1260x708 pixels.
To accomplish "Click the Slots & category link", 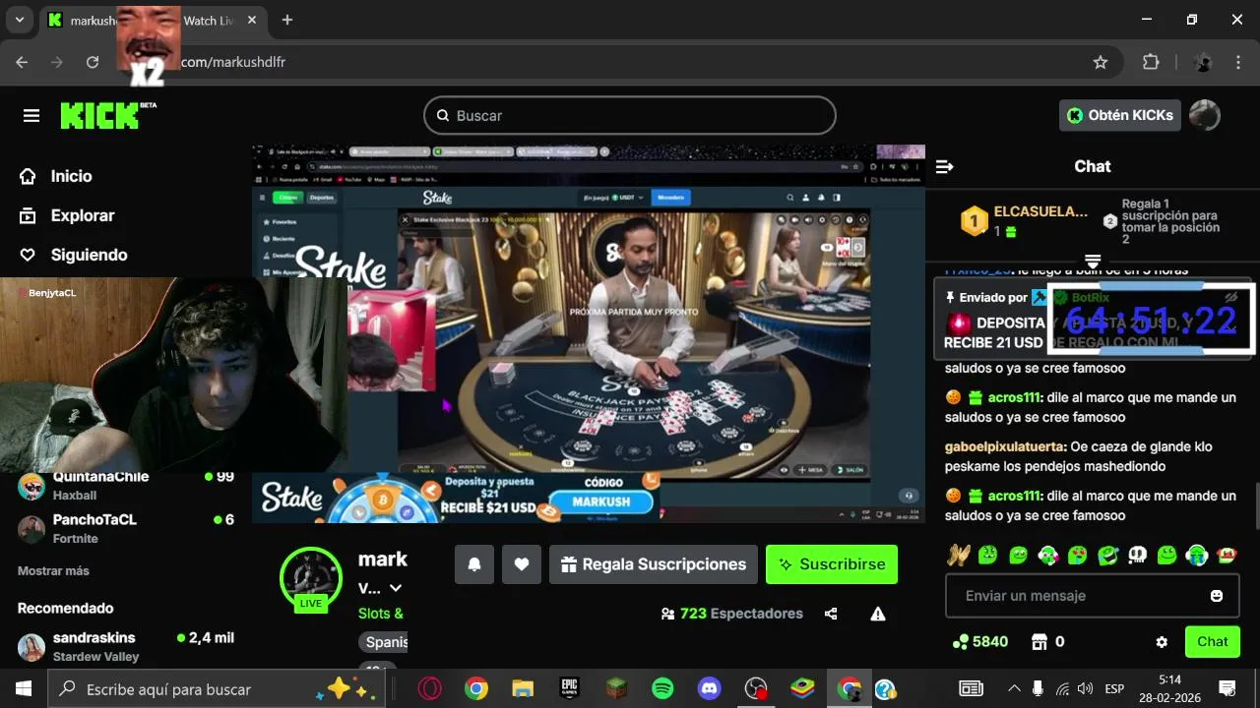I will pyautogui.click(x=381, y=613).
